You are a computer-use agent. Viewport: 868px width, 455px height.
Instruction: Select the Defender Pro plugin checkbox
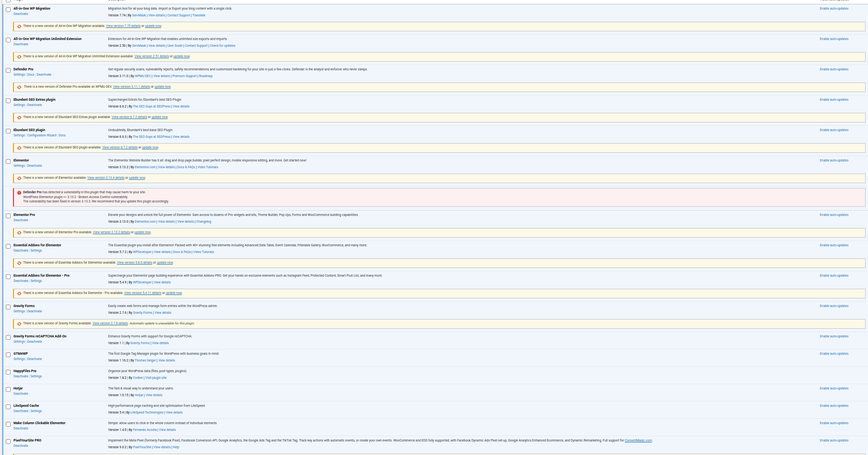tap(8, 70)
